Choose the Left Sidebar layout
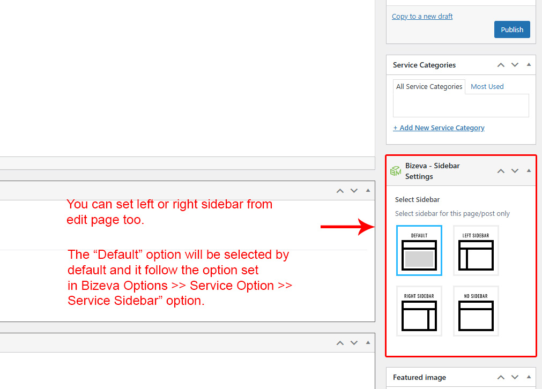 pyautogui.click(x=476, y=250)
